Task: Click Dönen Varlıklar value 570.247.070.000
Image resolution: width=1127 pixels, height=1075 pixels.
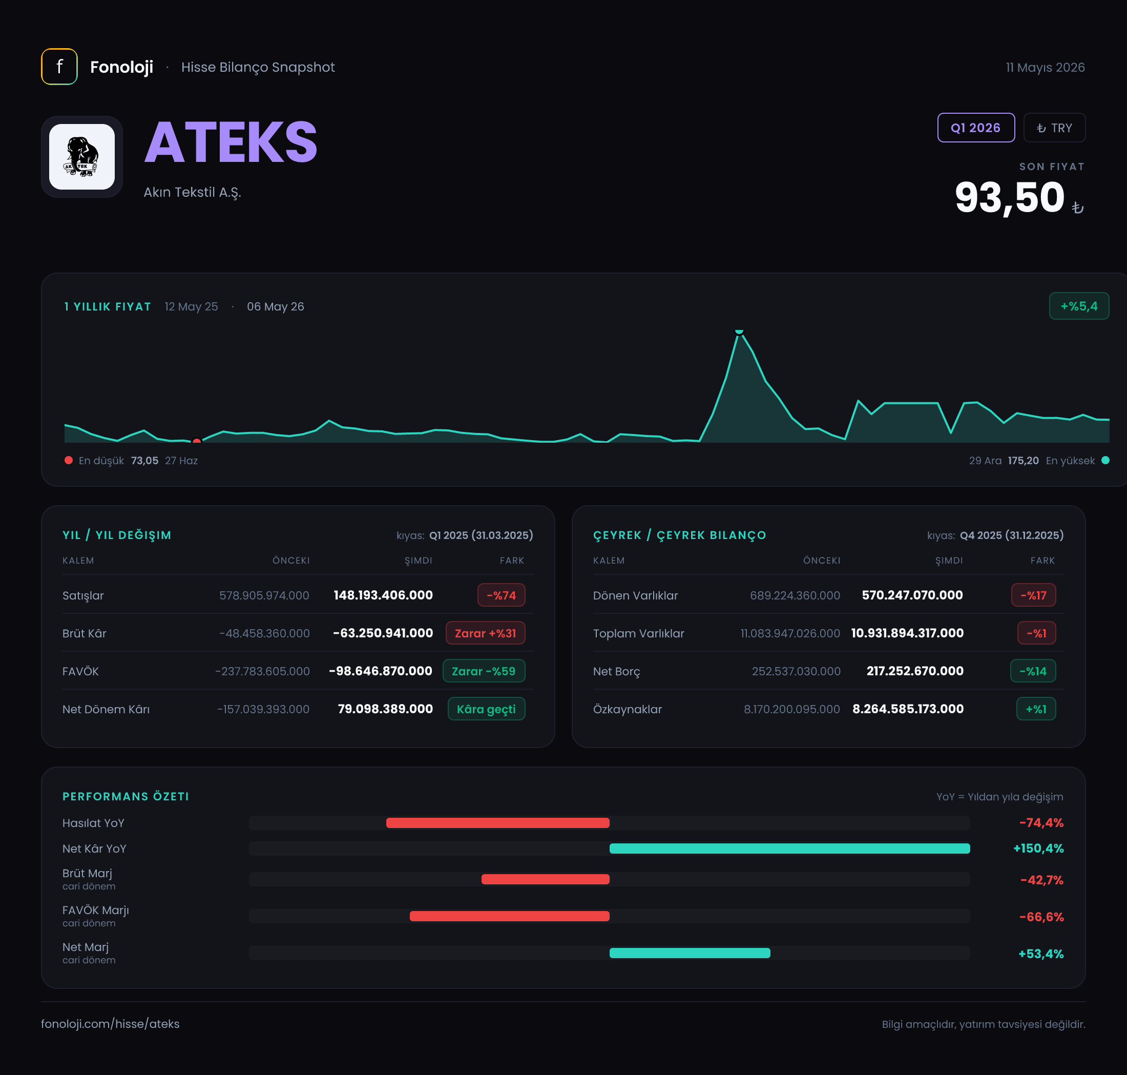Action: tap(912, 595)
